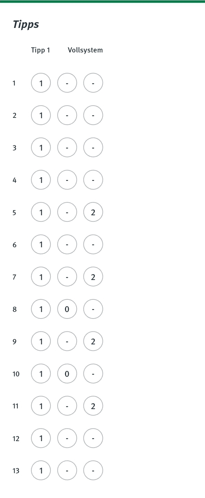Toggle the middle dash circle in row 1

(x=67, y=83)
